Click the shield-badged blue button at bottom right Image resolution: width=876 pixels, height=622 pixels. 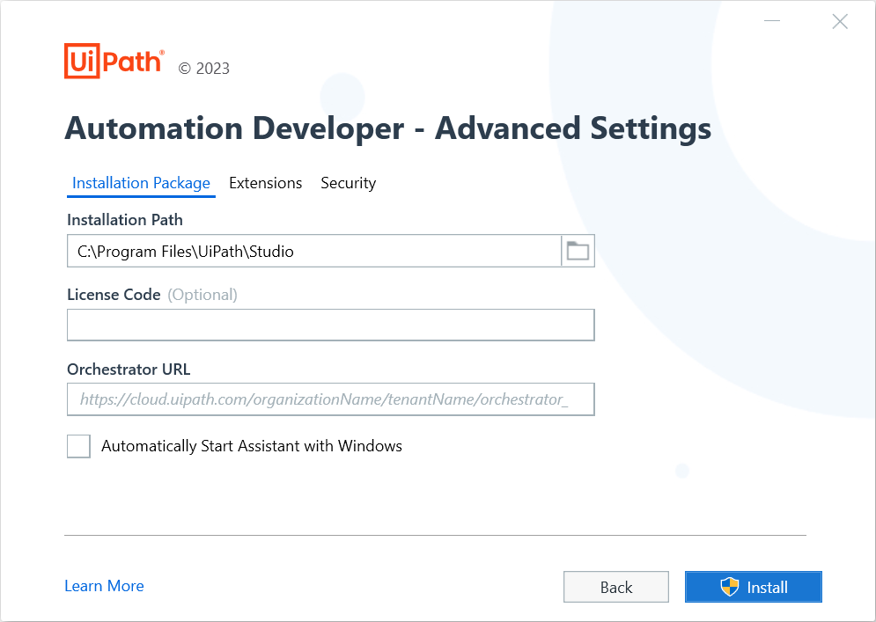coord(753,587)
